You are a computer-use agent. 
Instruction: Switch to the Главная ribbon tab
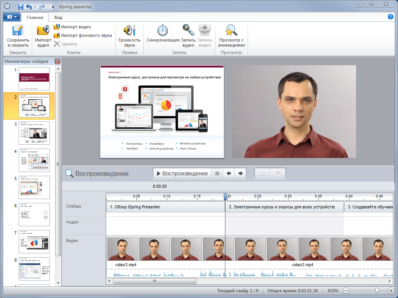pyautogui.click(x=35, y=17)
